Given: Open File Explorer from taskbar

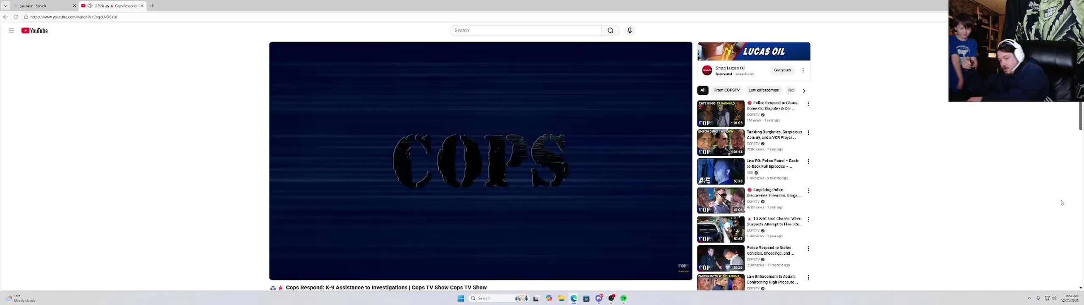Looking at the screenshot, I should click(561, 299).
